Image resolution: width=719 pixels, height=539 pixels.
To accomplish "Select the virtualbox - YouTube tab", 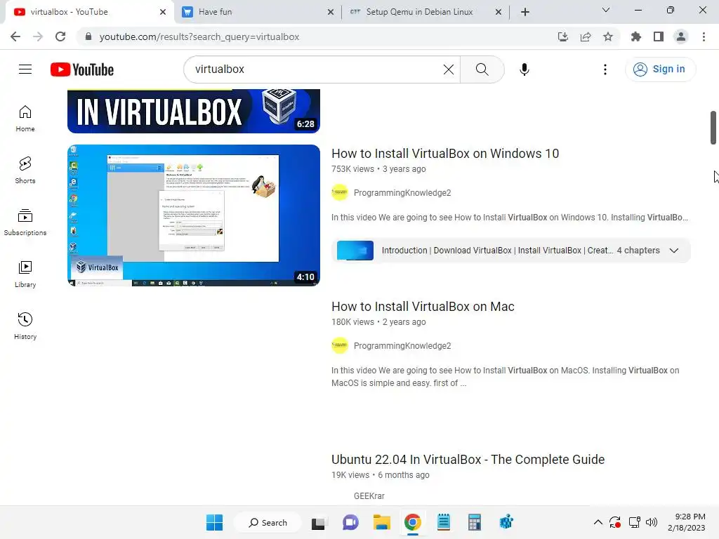I will [89, 12].
